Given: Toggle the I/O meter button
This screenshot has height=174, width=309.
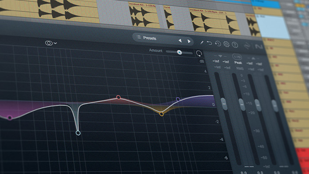Looking at the screenshot, I should click(x=237, y=57).
